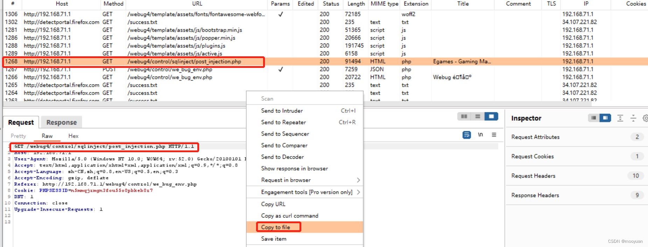Sort by the Length column header
The height and width of the screenshot is (247, 648).
(x=356, y=3)
